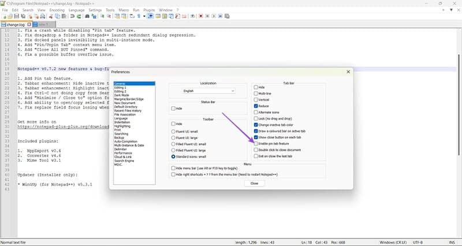Click the Close button in Preferences
The image size is (462, 246).
(254, 183)
